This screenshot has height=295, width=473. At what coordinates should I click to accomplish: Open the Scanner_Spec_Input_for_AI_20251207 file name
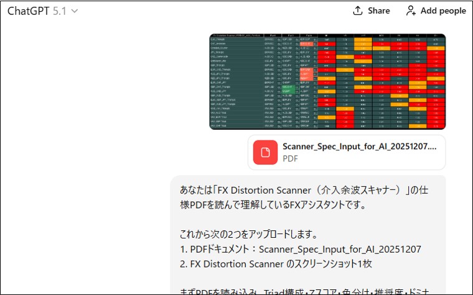pos(359,147)
